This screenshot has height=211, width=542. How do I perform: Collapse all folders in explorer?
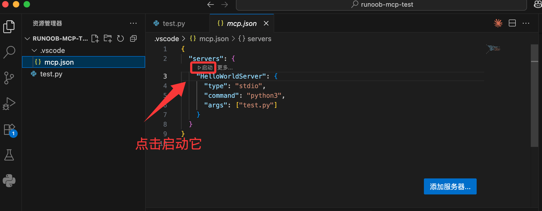(x=133, y=39)
